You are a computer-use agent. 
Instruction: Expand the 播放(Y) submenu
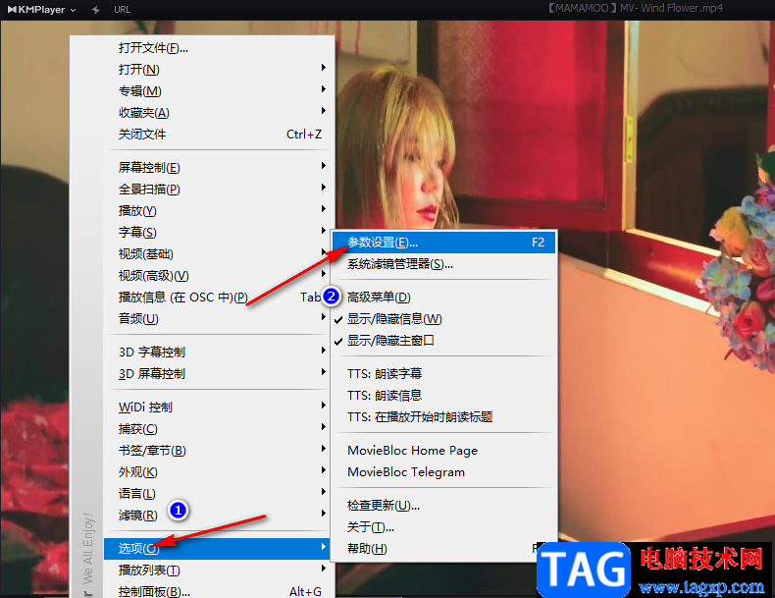219,211
